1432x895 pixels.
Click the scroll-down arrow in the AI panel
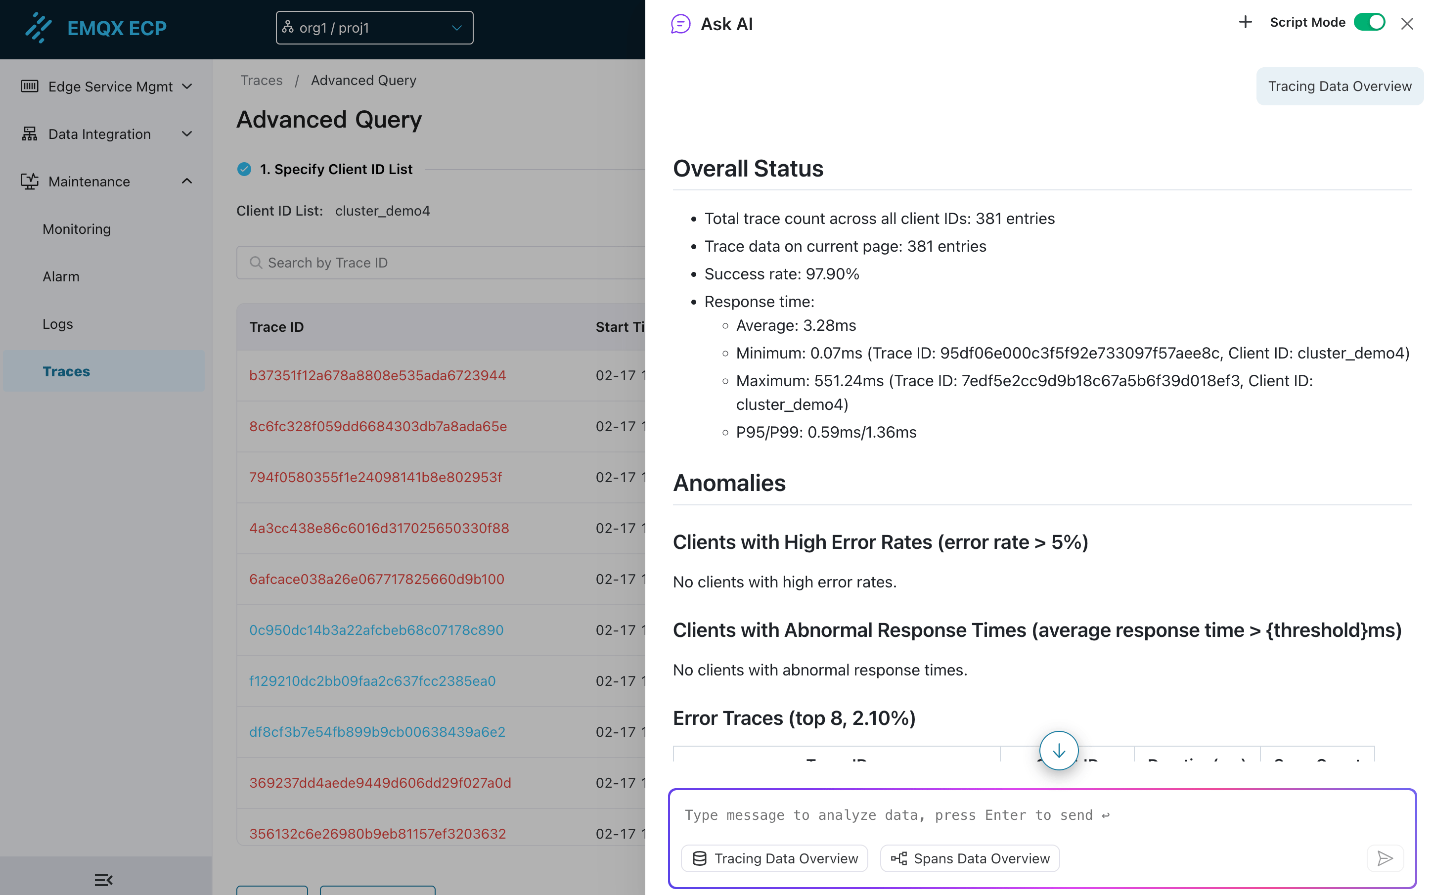click(1058, 750)
